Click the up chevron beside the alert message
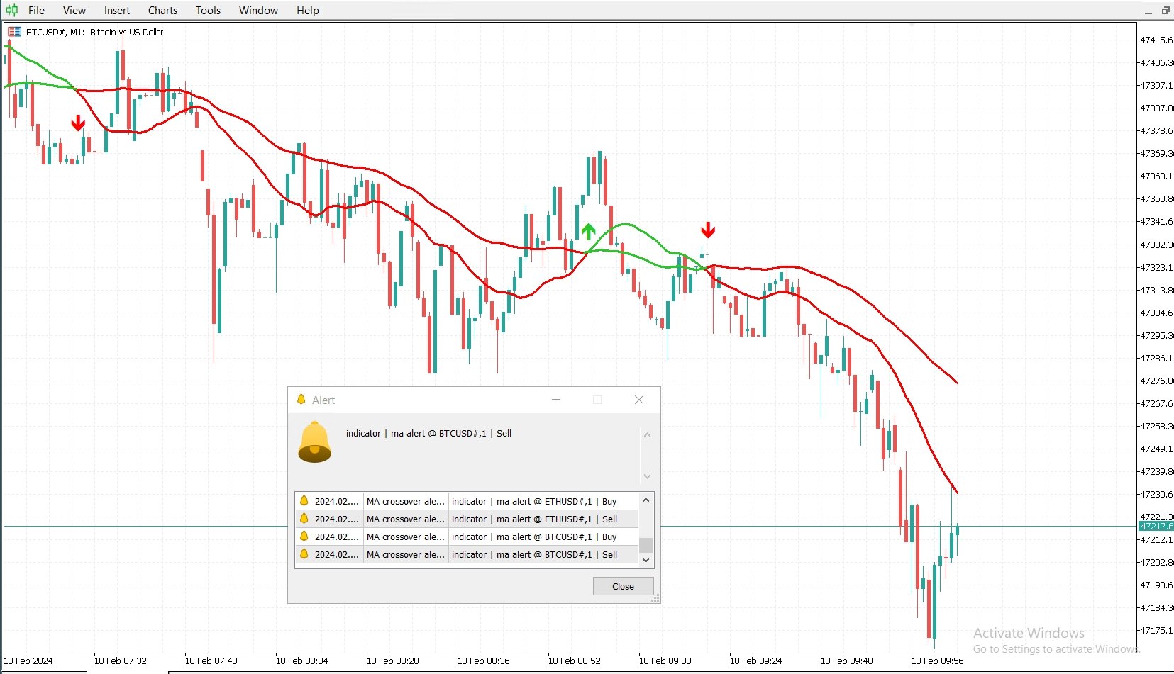1174x674 pixels. click(x=646, y=434)
